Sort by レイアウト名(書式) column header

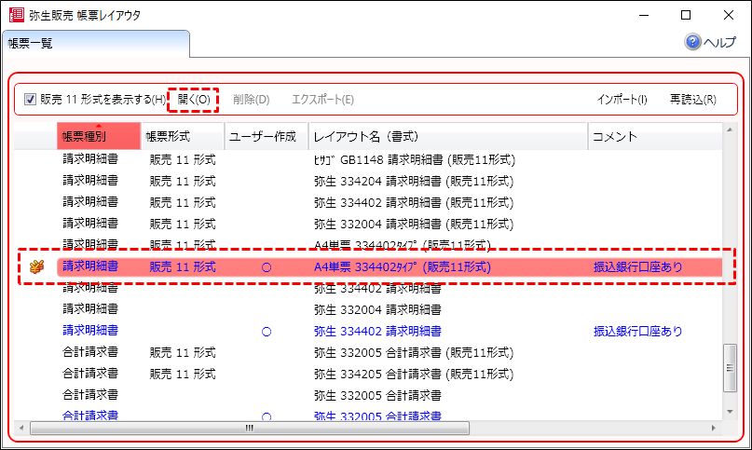(x=448, y=136)
